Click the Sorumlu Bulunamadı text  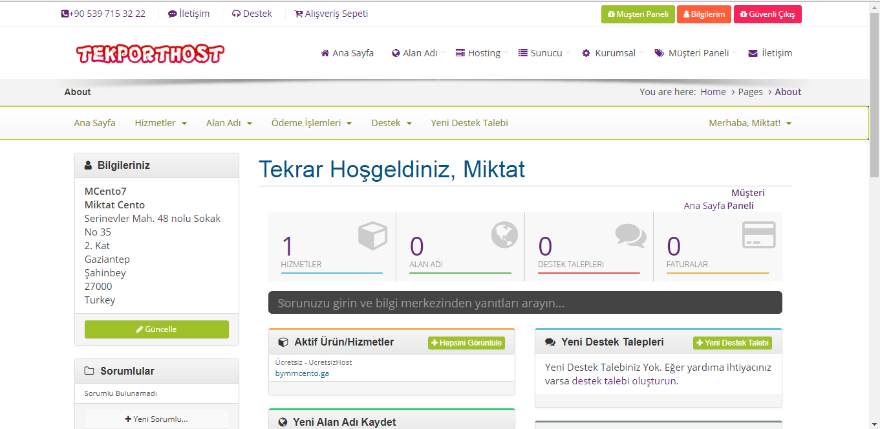coord(120,393)
